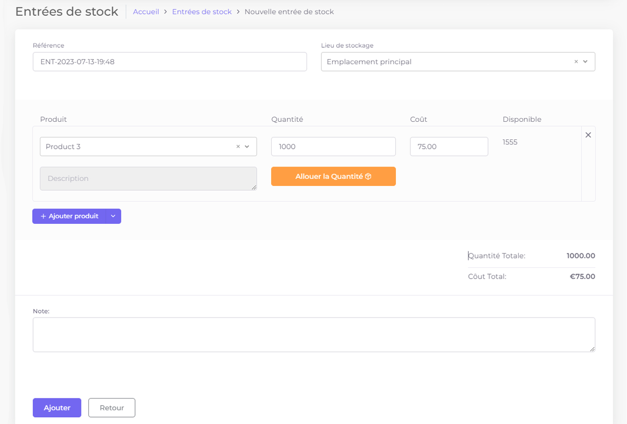Viewport: 627px width, 424px height.
Task: Grab the Note textarea resize handle
Action: point(592,350)
